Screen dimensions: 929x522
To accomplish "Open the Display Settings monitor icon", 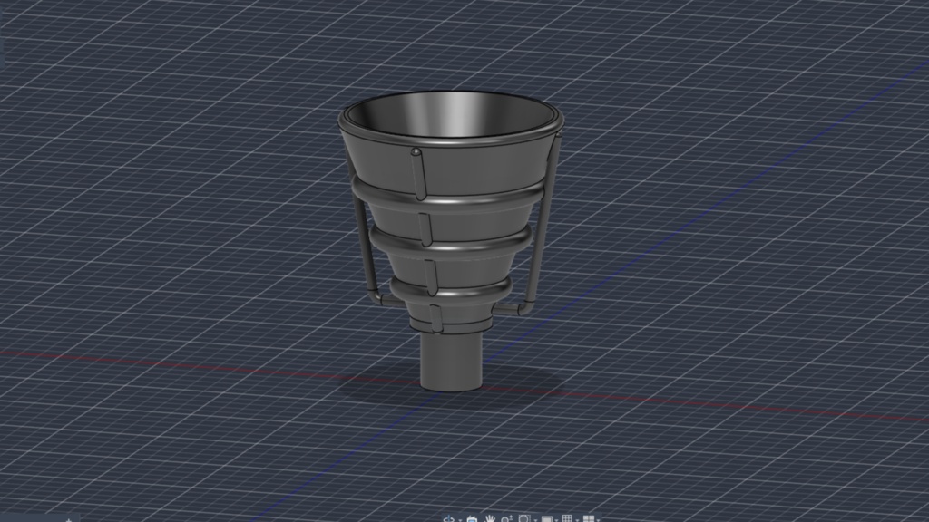I will pos(547,519).
